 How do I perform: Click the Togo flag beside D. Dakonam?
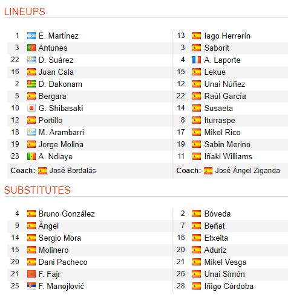(x=31, y=84)
